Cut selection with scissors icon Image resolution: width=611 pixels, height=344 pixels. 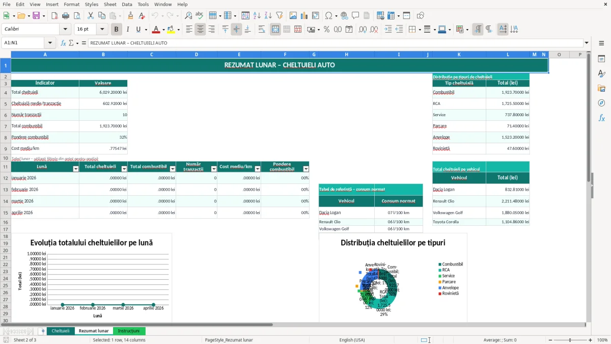(x=90, y=16)
